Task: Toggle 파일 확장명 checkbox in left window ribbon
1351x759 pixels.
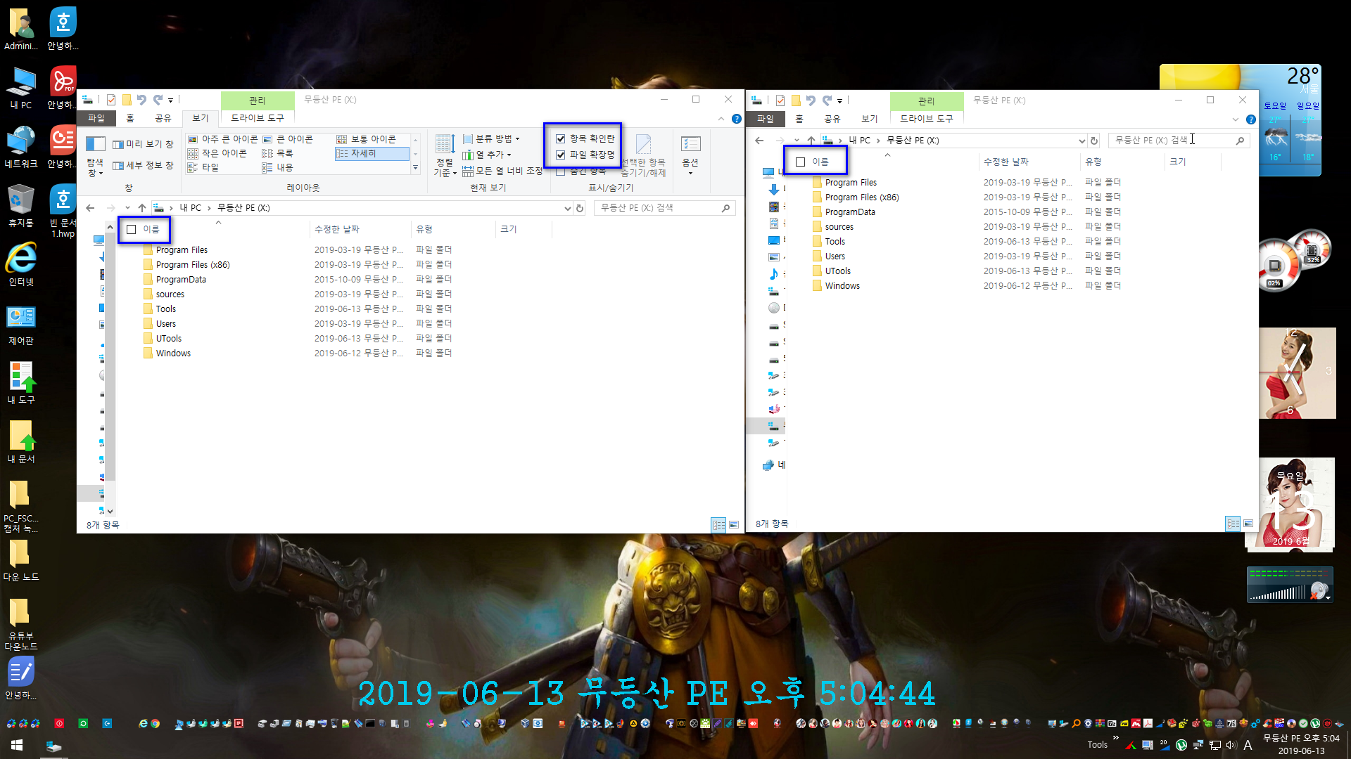Action: tap(560, 155)
